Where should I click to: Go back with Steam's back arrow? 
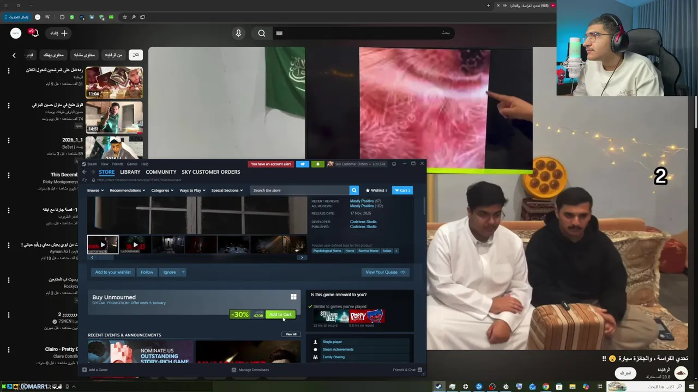[84, 172]
